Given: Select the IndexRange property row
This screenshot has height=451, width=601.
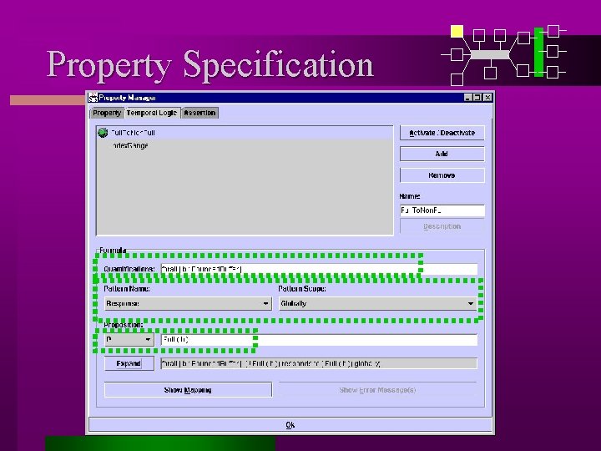Looking at the screenshot, I should point(245,145).
